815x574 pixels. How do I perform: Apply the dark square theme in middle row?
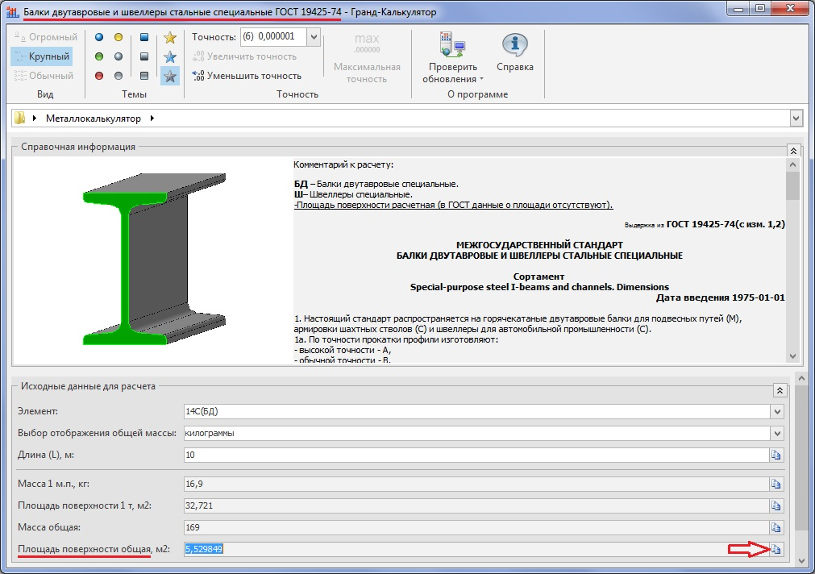tap(144, 56)
